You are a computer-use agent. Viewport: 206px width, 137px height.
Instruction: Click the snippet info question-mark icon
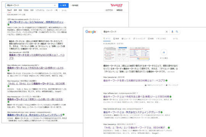point(146,85)
